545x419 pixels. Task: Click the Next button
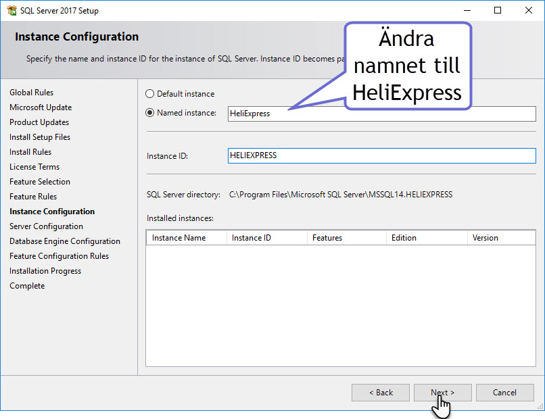(442, 393)
